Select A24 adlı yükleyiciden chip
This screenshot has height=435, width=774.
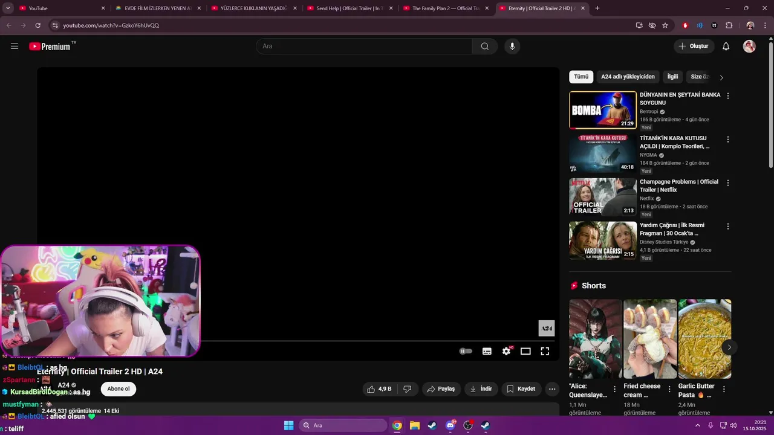628,77
